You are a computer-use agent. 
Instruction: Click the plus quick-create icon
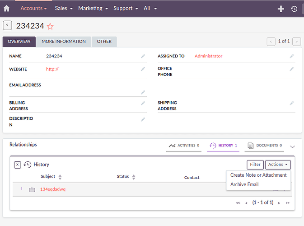[281, 9]
